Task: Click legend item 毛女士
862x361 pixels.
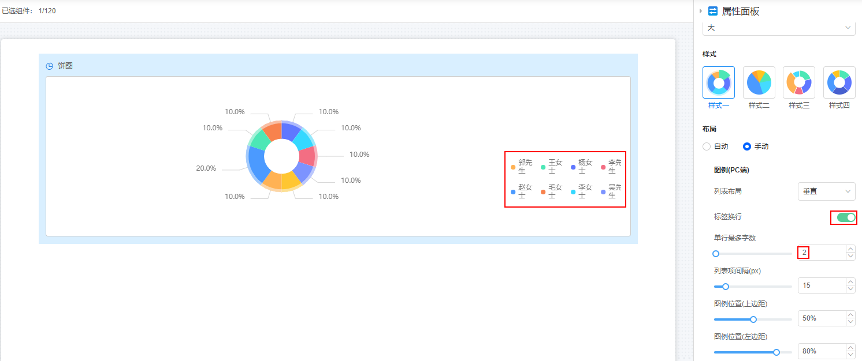Action: pos(552,191)
